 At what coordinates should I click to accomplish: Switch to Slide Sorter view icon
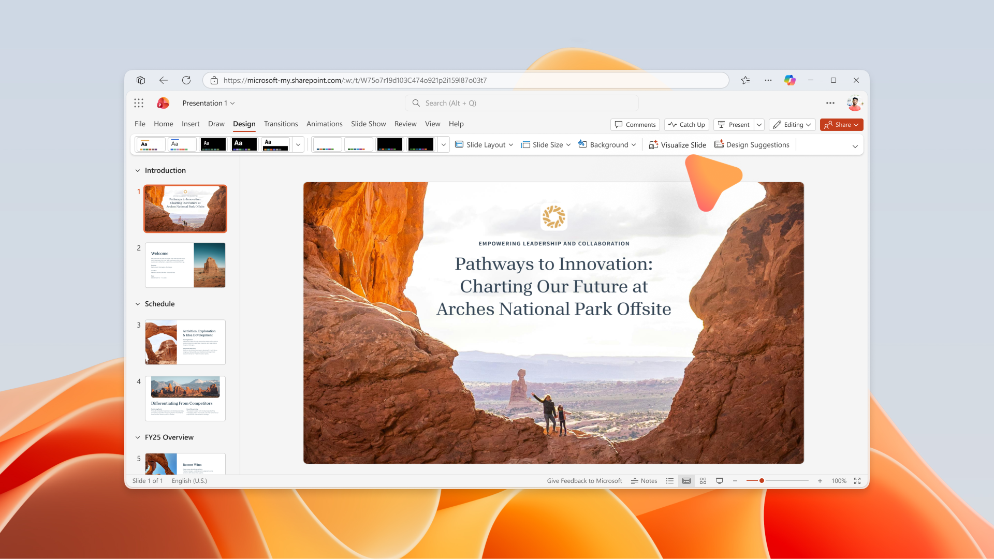click(x=703, y=481)
